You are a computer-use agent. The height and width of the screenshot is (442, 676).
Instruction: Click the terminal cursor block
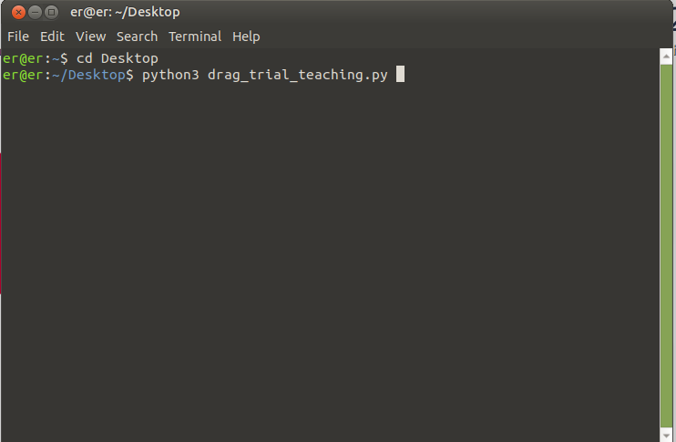400,75
